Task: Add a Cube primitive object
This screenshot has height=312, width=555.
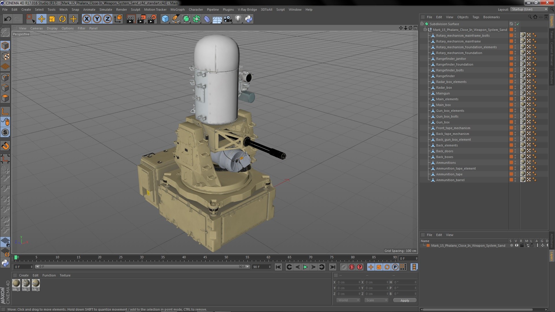Action: coord(165,19)
